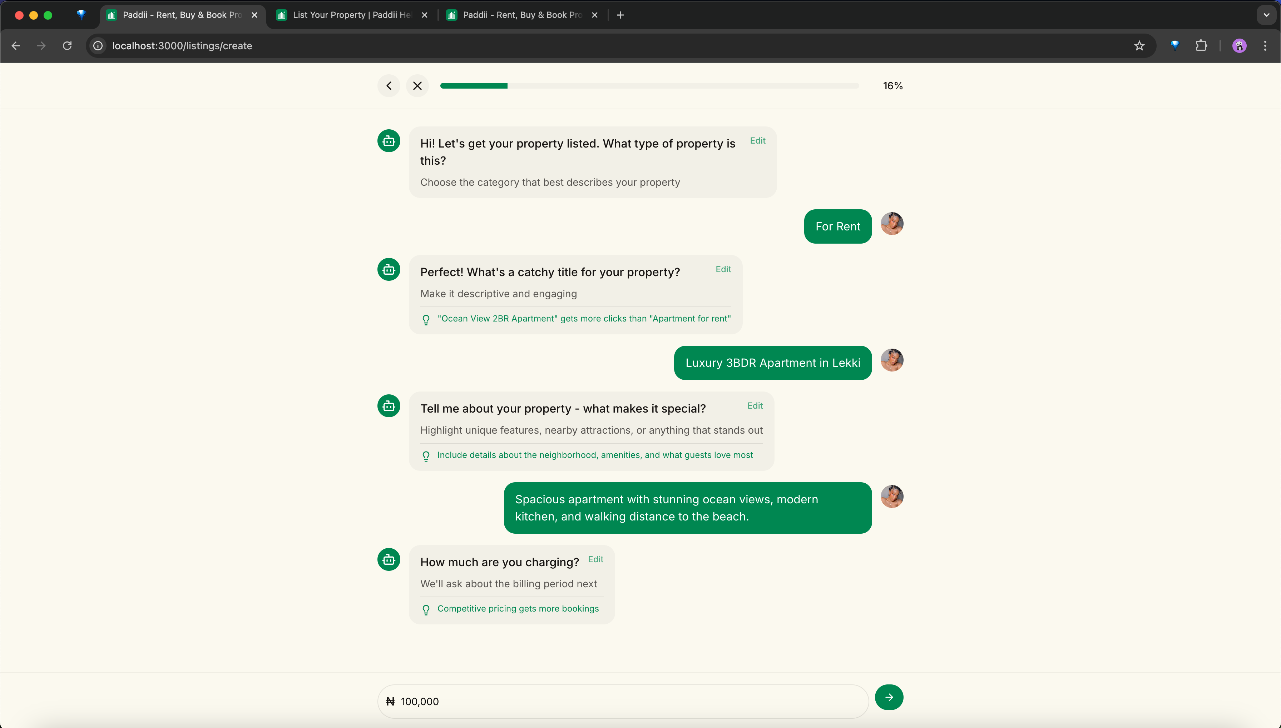
Task: Bookmark this page with the star icon
Action: [1139, 46]
